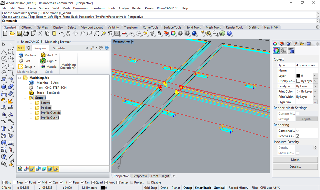Click the gear Options icon in toolbar
The width and height of the screenshot is (320, 190).
point(208,33)
